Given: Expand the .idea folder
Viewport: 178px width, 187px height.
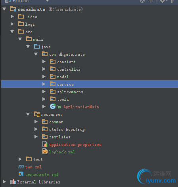Looking at the screenshot, I should 12,17.
